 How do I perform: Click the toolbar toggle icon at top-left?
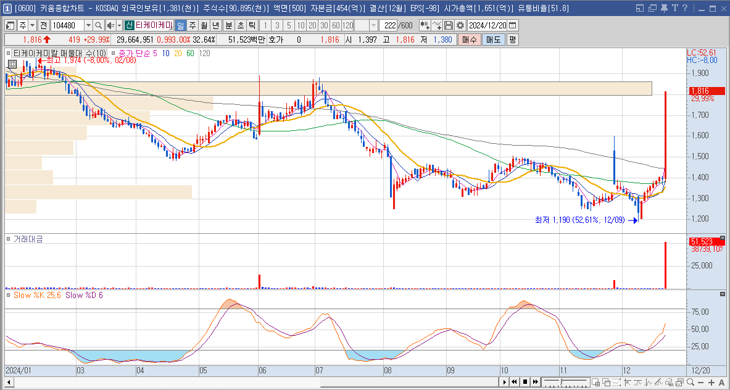(x=10, y=25)
